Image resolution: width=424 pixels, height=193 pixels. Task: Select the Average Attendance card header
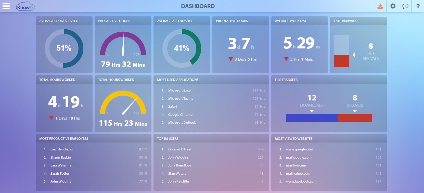pyautogui.click(x=182, y=21)
